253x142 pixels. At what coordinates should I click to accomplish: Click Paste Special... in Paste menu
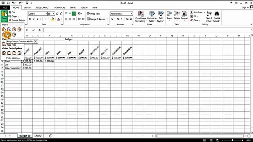13,58
